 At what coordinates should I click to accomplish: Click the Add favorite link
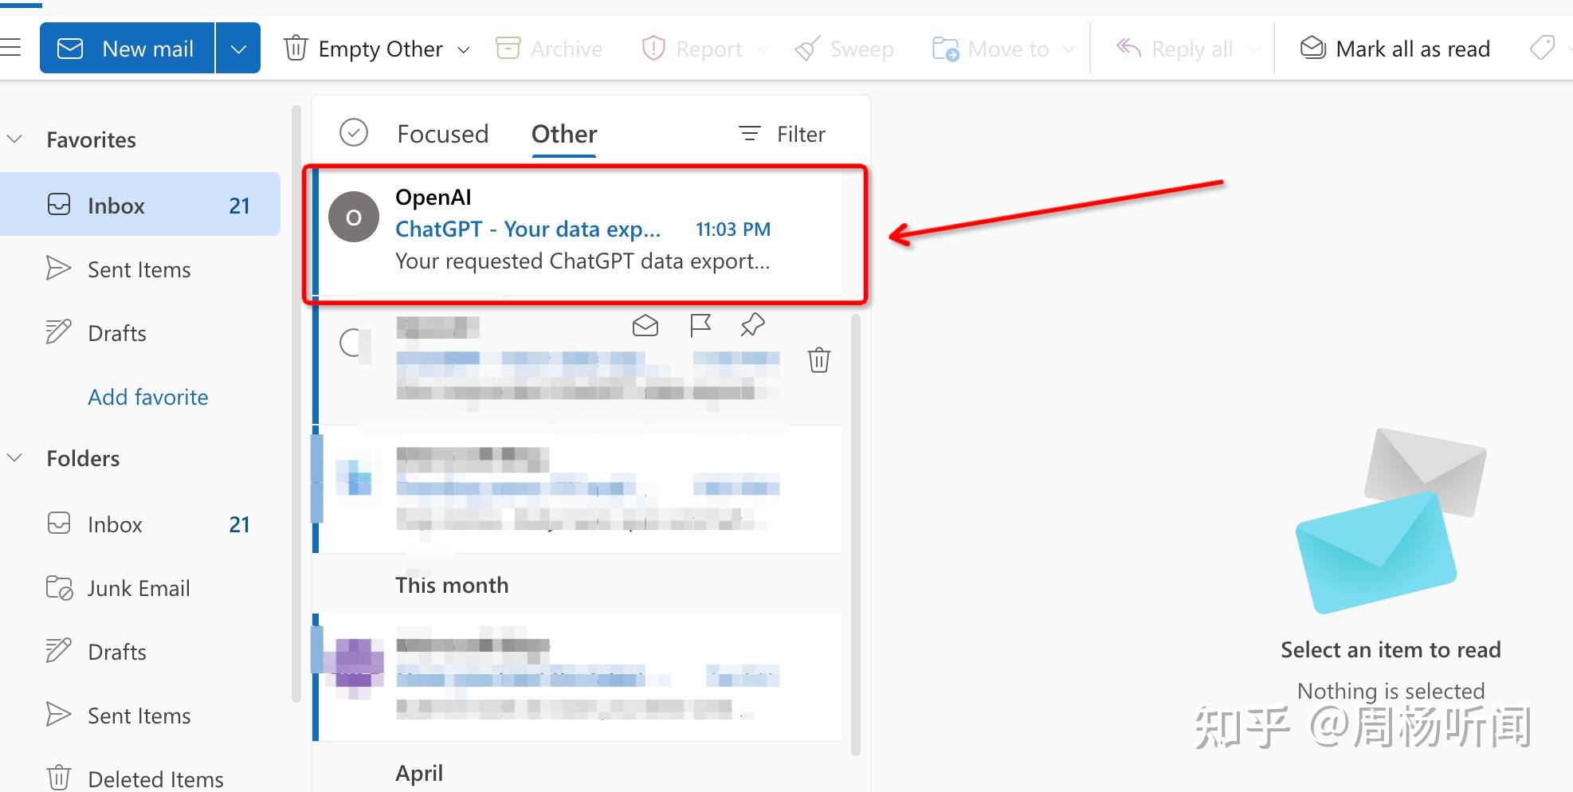click(147, 397)
